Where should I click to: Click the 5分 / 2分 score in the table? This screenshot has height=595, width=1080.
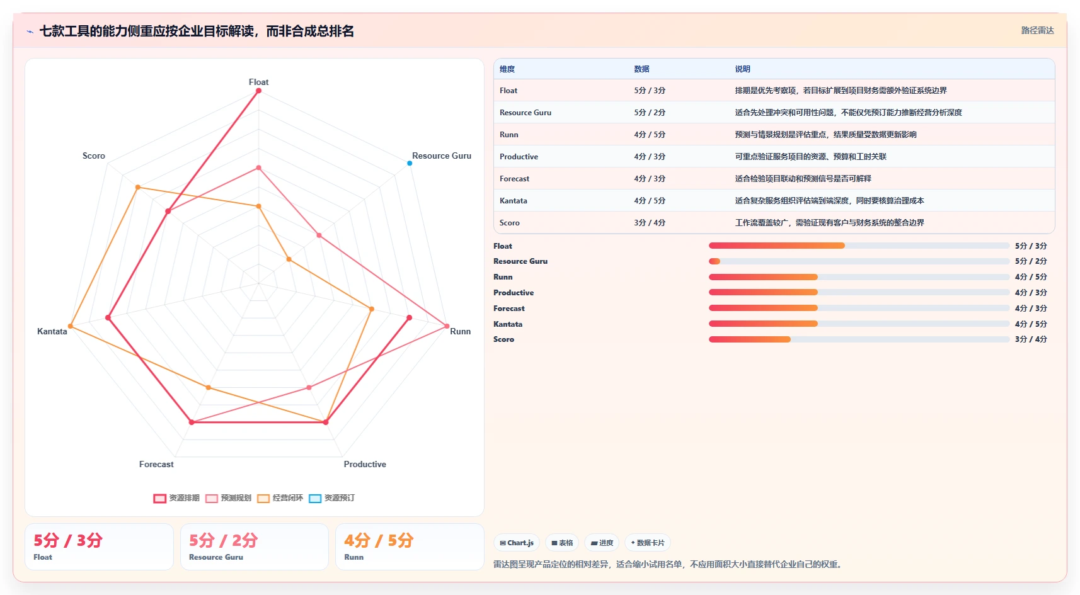(650, 113)
